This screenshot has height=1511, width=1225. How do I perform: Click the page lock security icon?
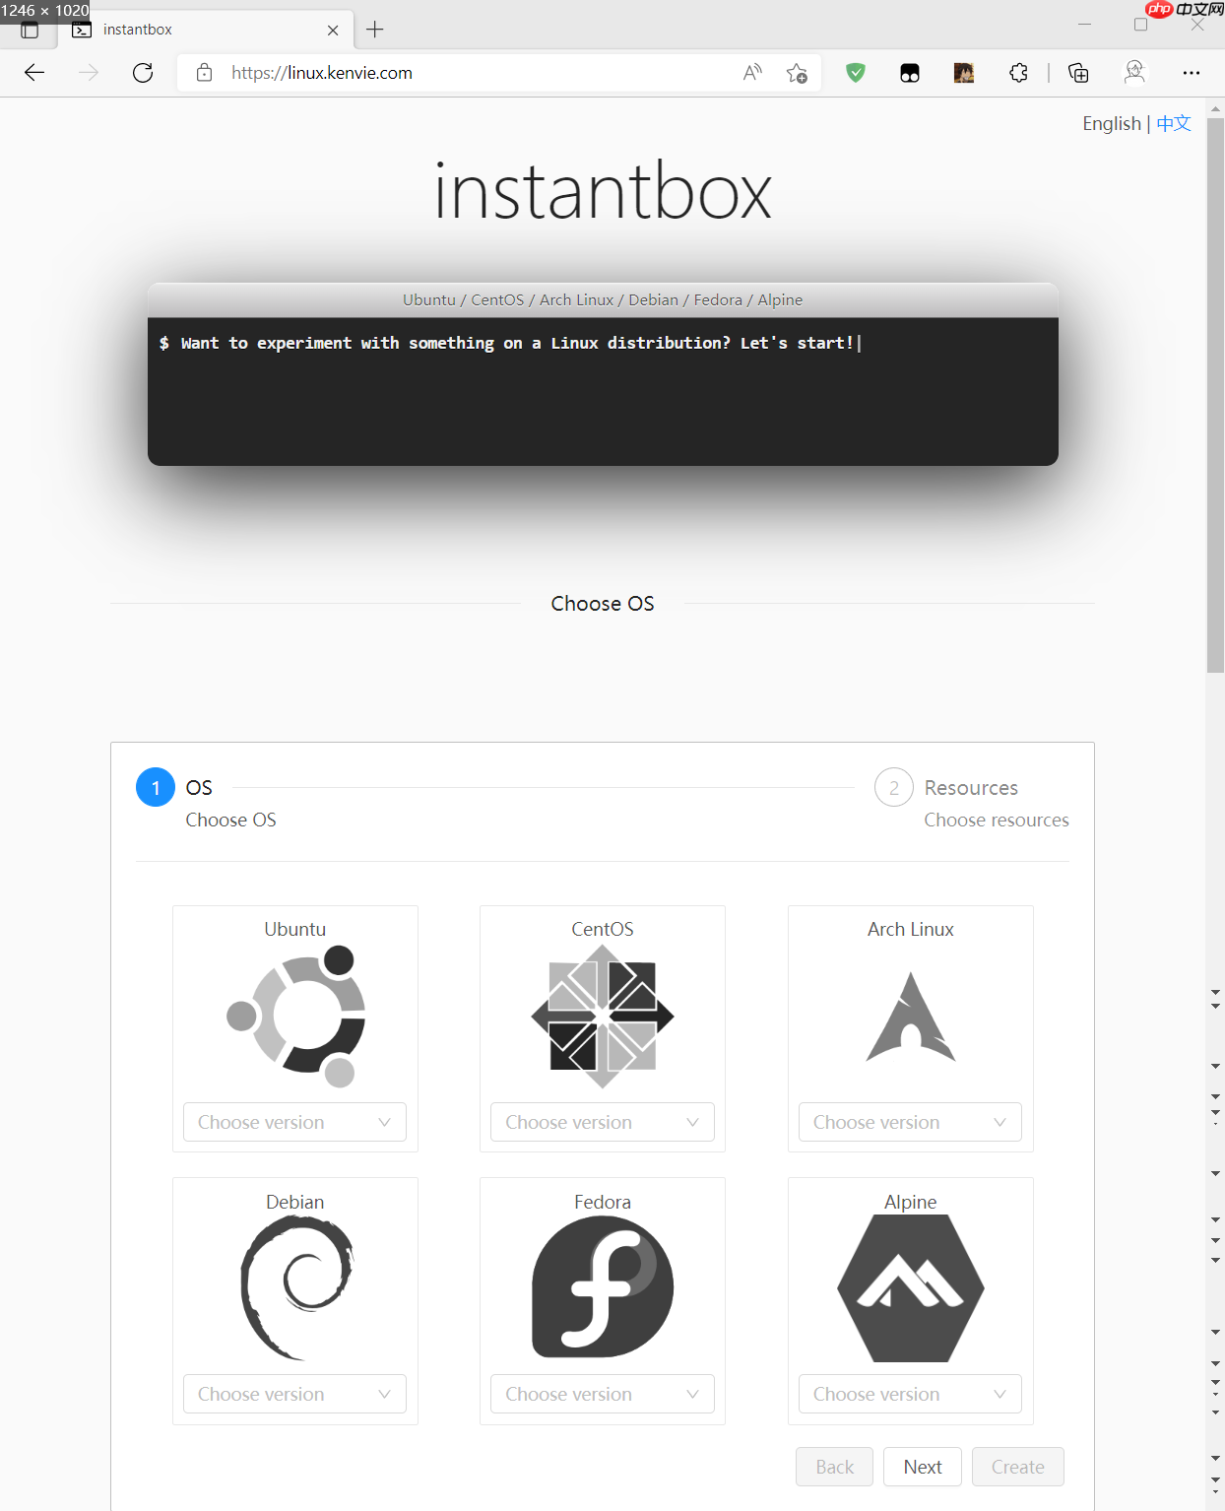pyautogui.click(x=204, y=72)
